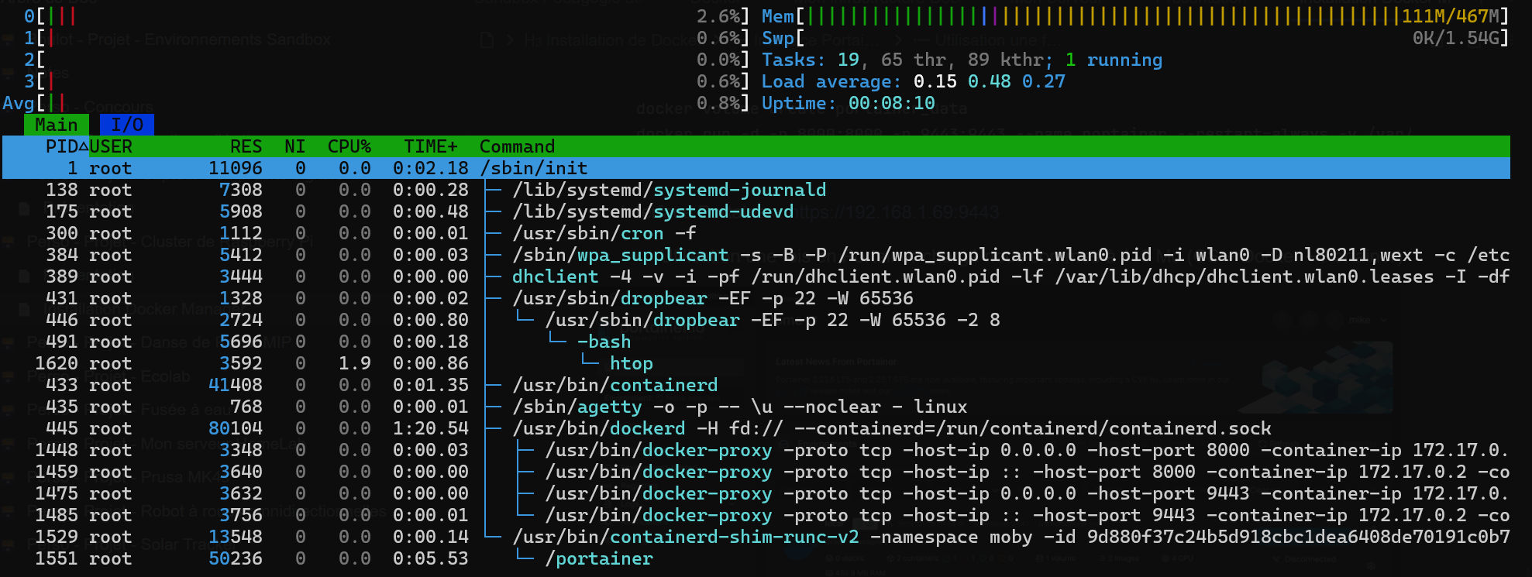Screen dimensions: 1532x577
Task: Click the Tasks summary line
Action: pos(962,60)
